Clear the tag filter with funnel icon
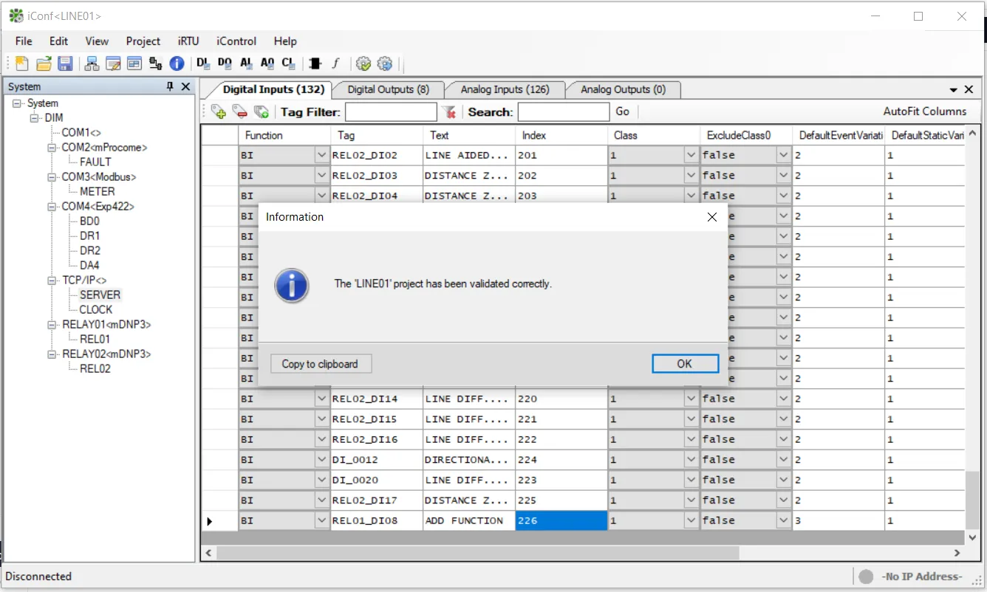The image size is (987, 592). 448,111
